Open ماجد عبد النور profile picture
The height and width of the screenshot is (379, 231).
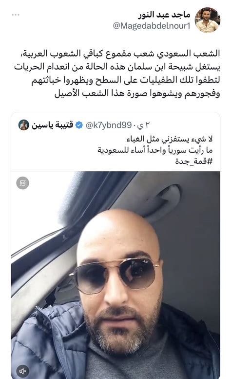coord(207,20)
